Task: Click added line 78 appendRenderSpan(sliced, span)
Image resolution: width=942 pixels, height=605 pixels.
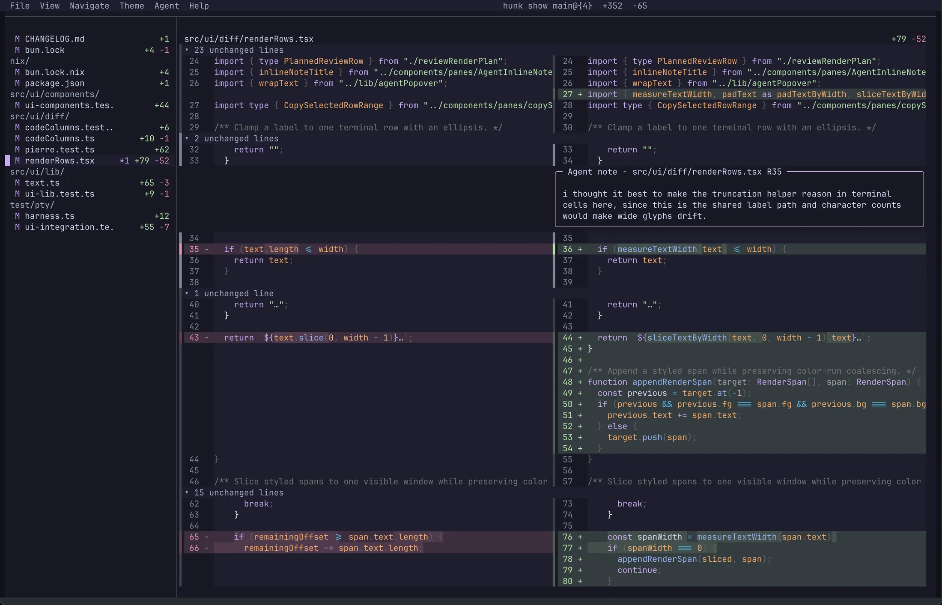Action: [742, 559]
